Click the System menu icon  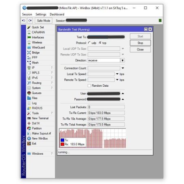pyautogui.click(x=29, y=88)
